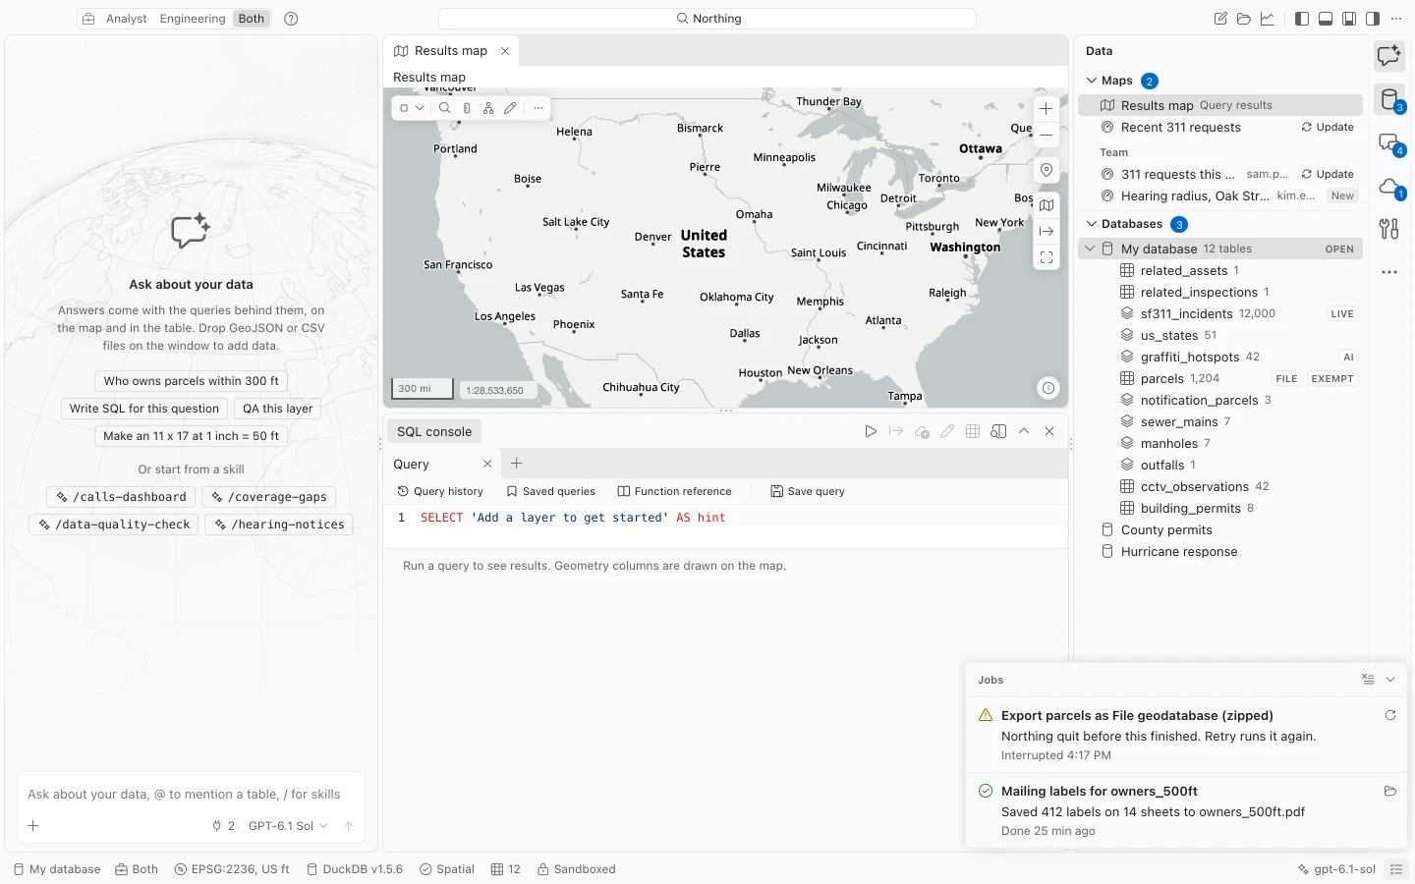The image size is (1415, 884).
Task: Open the new note compose icon in title bar
Action: coord(1220,19)
